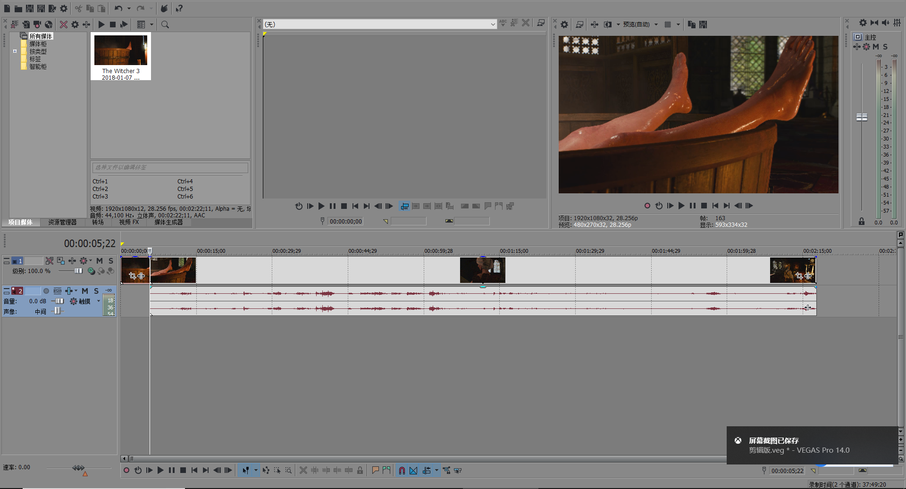Remove selected media with the red X icon
The width and height of the screenshot is (906, 489).
click(x=64, y=25)
